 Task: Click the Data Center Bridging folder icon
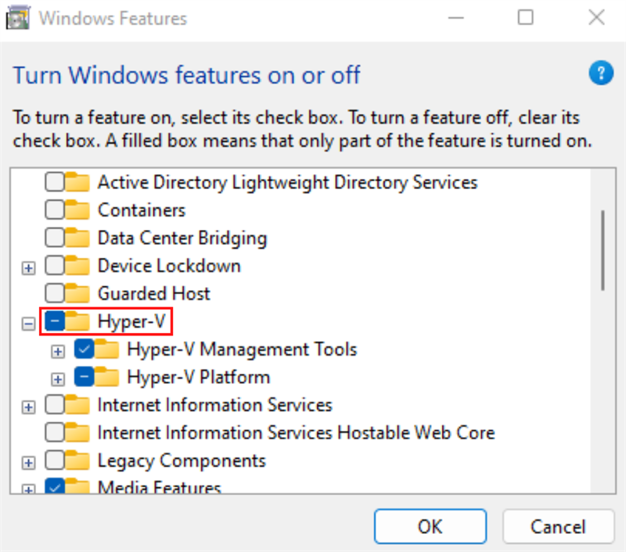coord(77,238)
